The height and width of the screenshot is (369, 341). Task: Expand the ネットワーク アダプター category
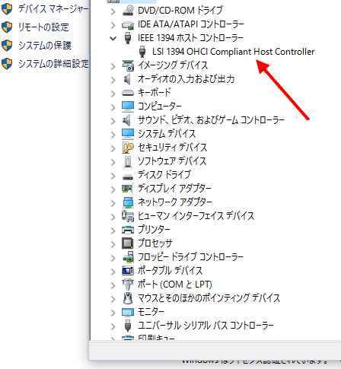click(x=113, y=202)
